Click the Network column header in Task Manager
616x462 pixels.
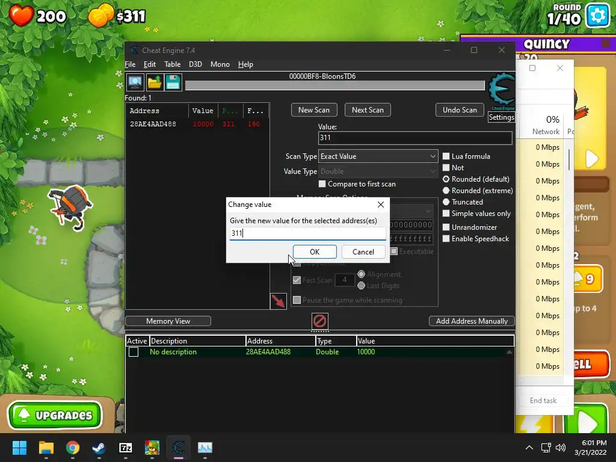point(546,126)
